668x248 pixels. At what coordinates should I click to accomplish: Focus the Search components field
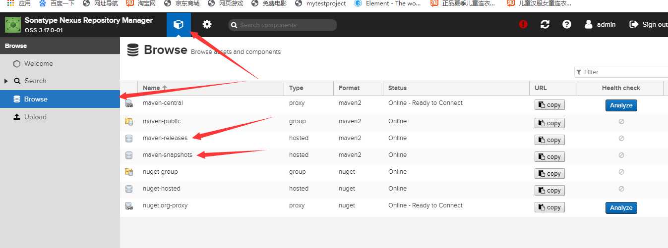click(x=283, y=25)
